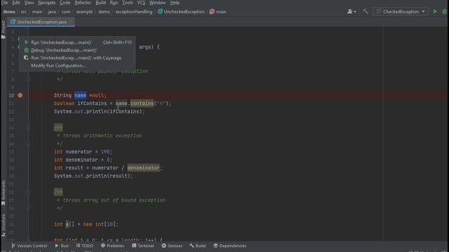The width and height of the screenshot is (449, 252).
Task: Click line number 10 in gutter
Action: coord(11,95)
